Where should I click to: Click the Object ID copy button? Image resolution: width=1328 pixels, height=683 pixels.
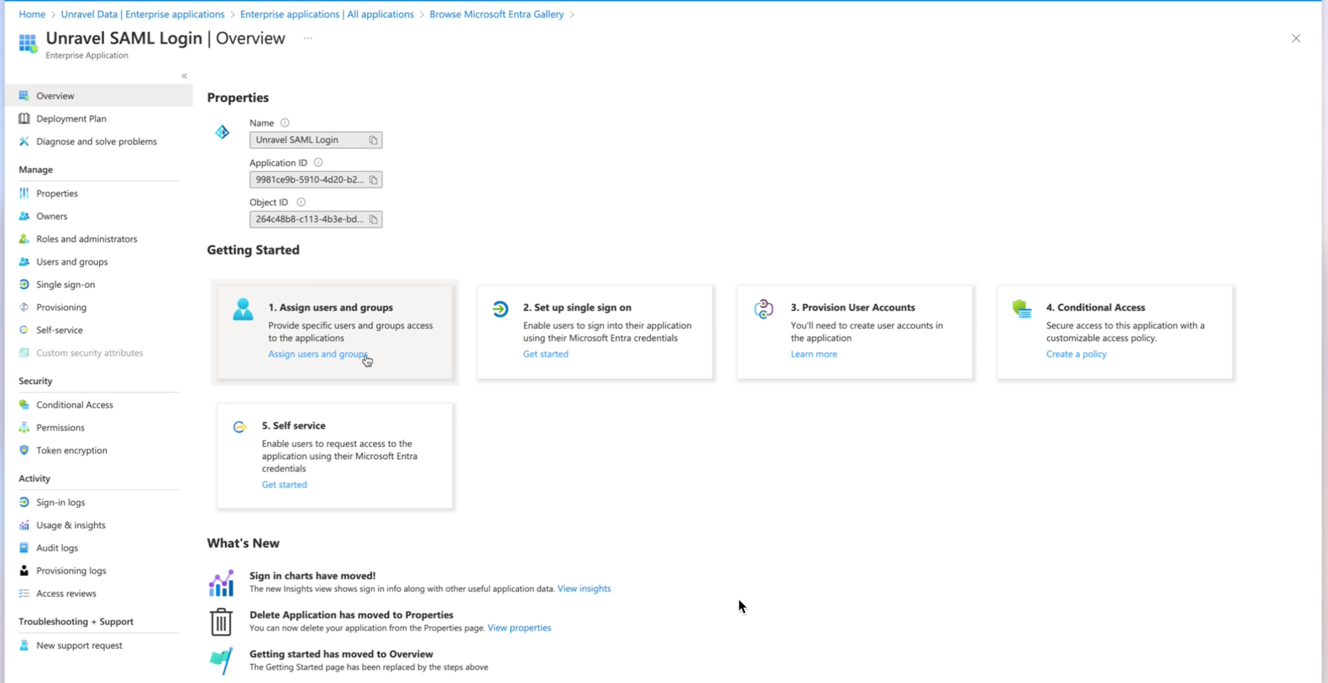point(373,219)
